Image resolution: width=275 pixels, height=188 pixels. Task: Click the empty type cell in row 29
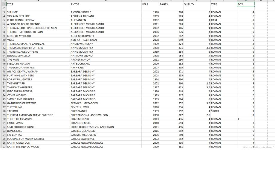tap(223, 115)
